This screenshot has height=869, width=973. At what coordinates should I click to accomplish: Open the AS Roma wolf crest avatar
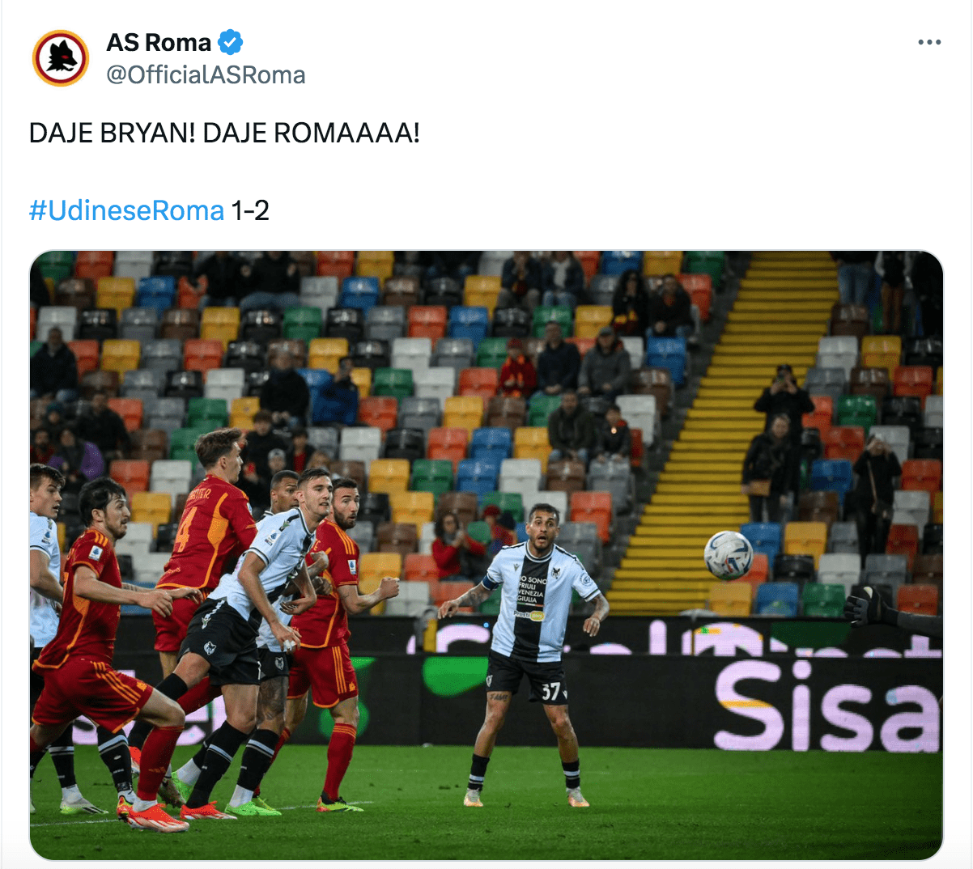coord(61,58)
